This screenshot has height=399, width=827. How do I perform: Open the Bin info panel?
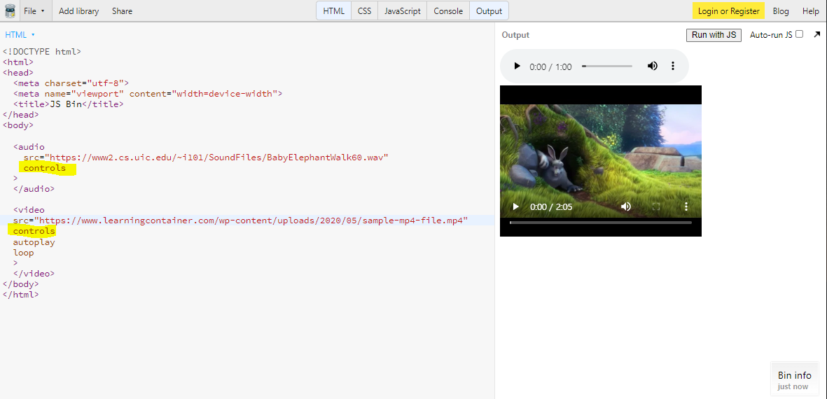[794, 379]
